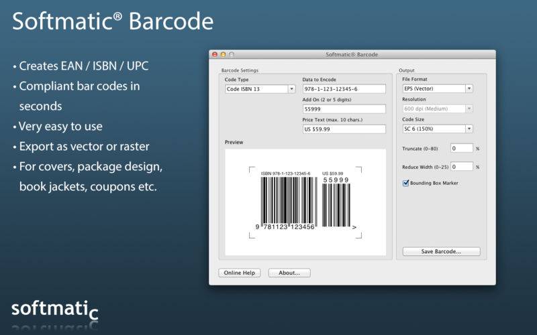Click the 'Preview' label
537x335 pixels.
[x=234, y=142]
